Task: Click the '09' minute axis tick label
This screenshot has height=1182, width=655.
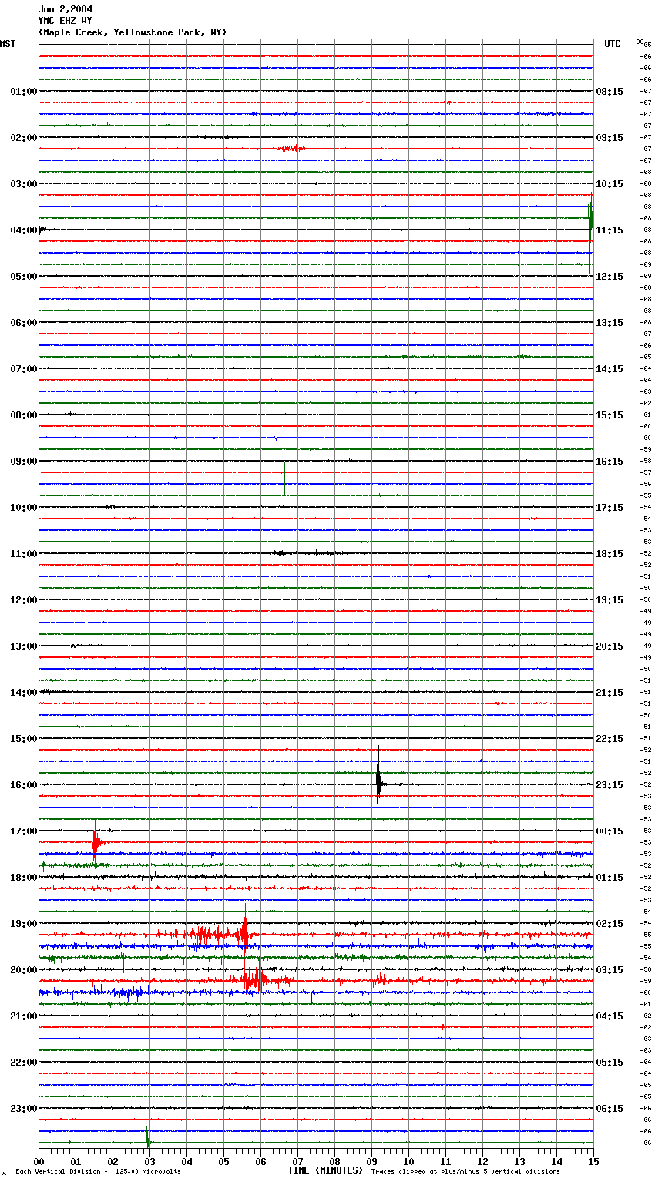Action: (372, 1161)
